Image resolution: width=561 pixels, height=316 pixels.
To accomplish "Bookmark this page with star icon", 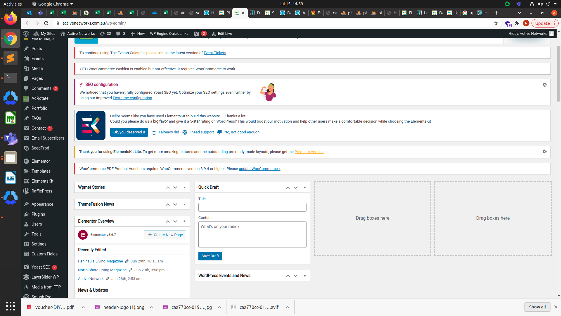I will 496,23.
